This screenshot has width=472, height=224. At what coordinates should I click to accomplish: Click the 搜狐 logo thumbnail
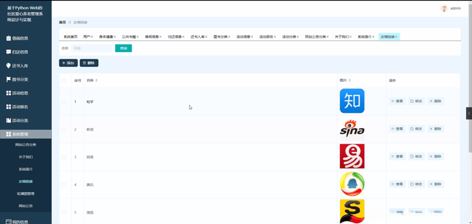pos(352,211)
